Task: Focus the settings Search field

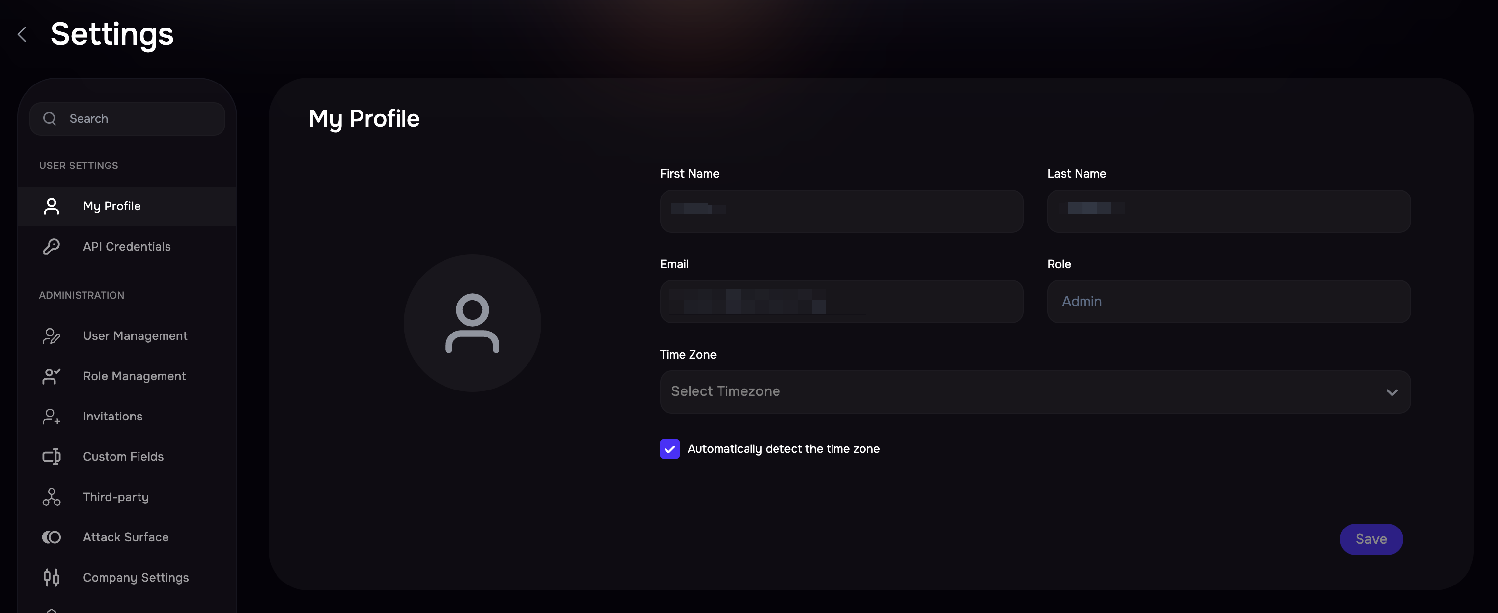Action: (127, 119)
